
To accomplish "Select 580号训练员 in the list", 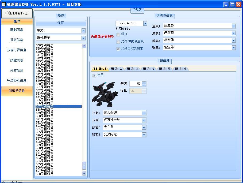I will tap(59, 84).
